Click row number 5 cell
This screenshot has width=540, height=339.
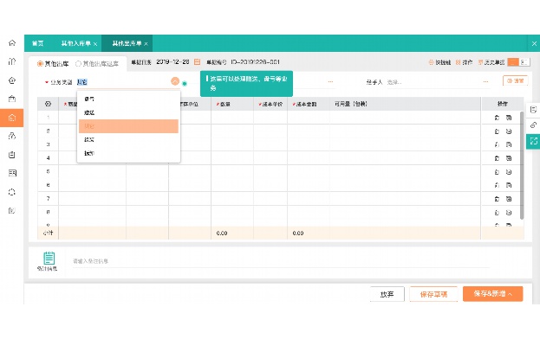(48, 171)
